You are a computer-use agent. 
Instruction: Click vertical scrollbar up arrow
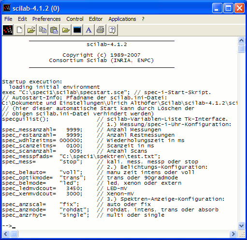(241, 40)
